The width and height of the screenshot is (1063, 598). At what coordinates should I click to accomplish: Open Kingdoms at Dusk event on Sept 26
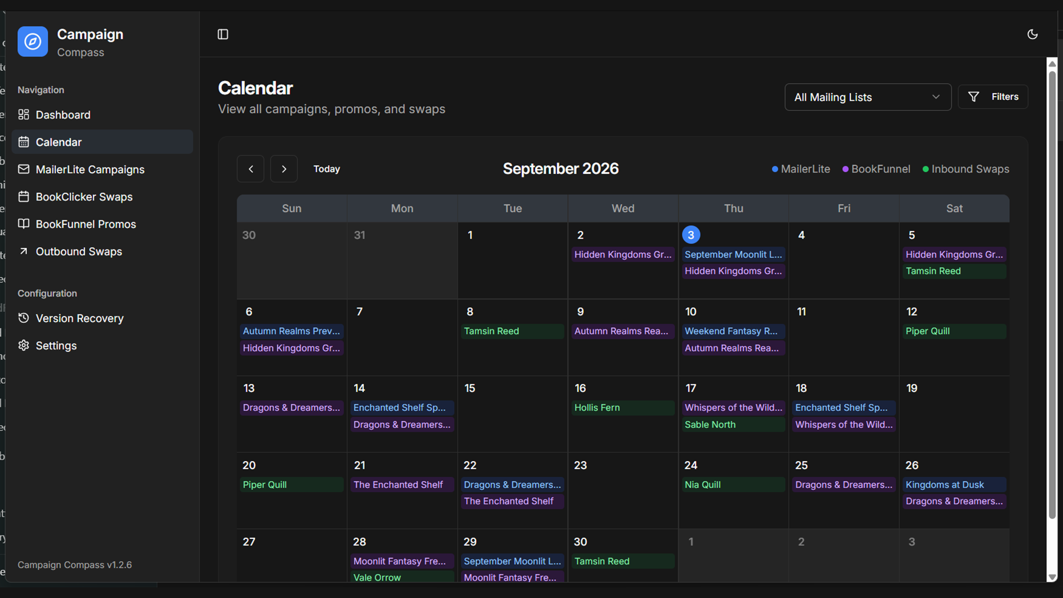coord(954,484)
